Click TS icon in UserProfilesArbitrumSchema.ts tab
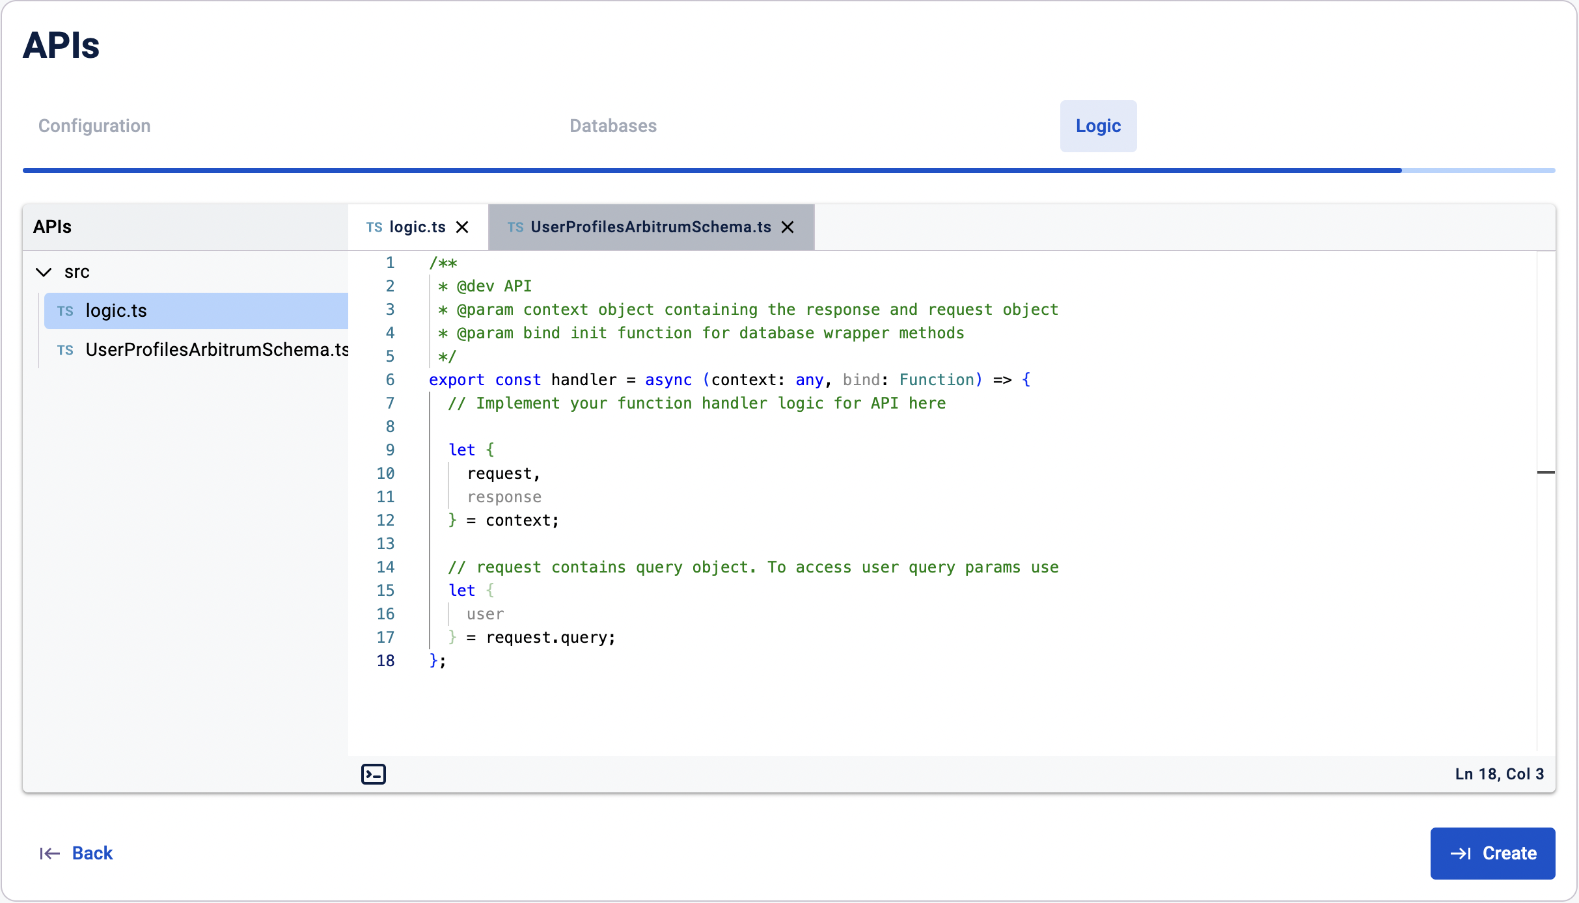 pyautogui.click(x=515, y=227)
